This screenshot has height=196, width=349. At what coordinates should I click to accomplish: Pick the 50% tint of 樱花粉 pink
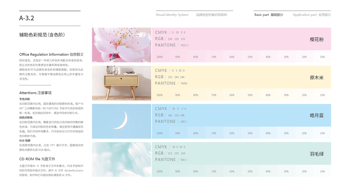pyautogui.click(x=250, y=56)
